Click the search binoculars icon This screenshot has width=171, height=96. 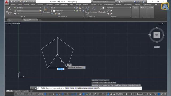point(116,2)
